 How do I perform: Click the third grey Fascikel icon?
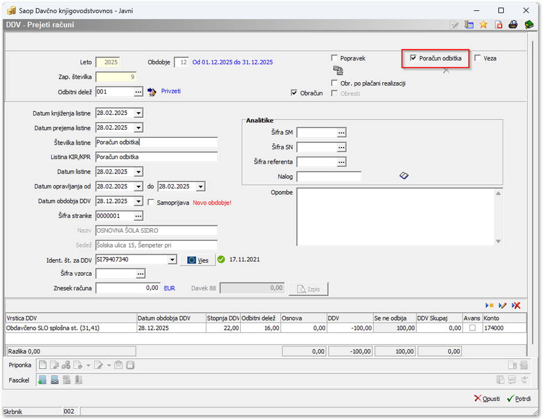tap(67, 380)
